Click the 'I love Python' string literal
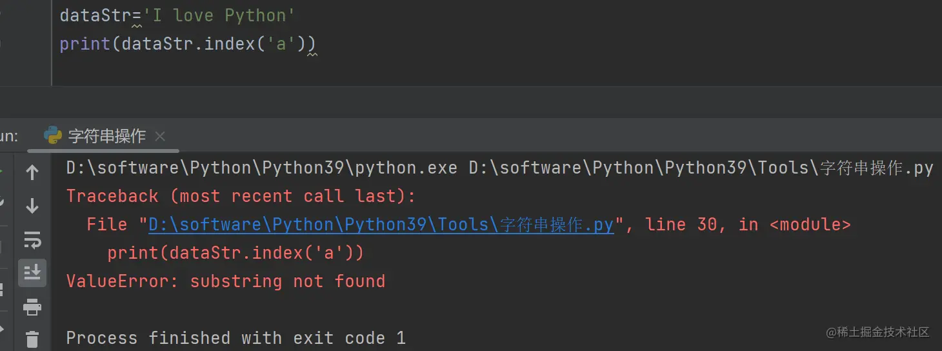This screenshot has height=351, width=942. [219, 15]
